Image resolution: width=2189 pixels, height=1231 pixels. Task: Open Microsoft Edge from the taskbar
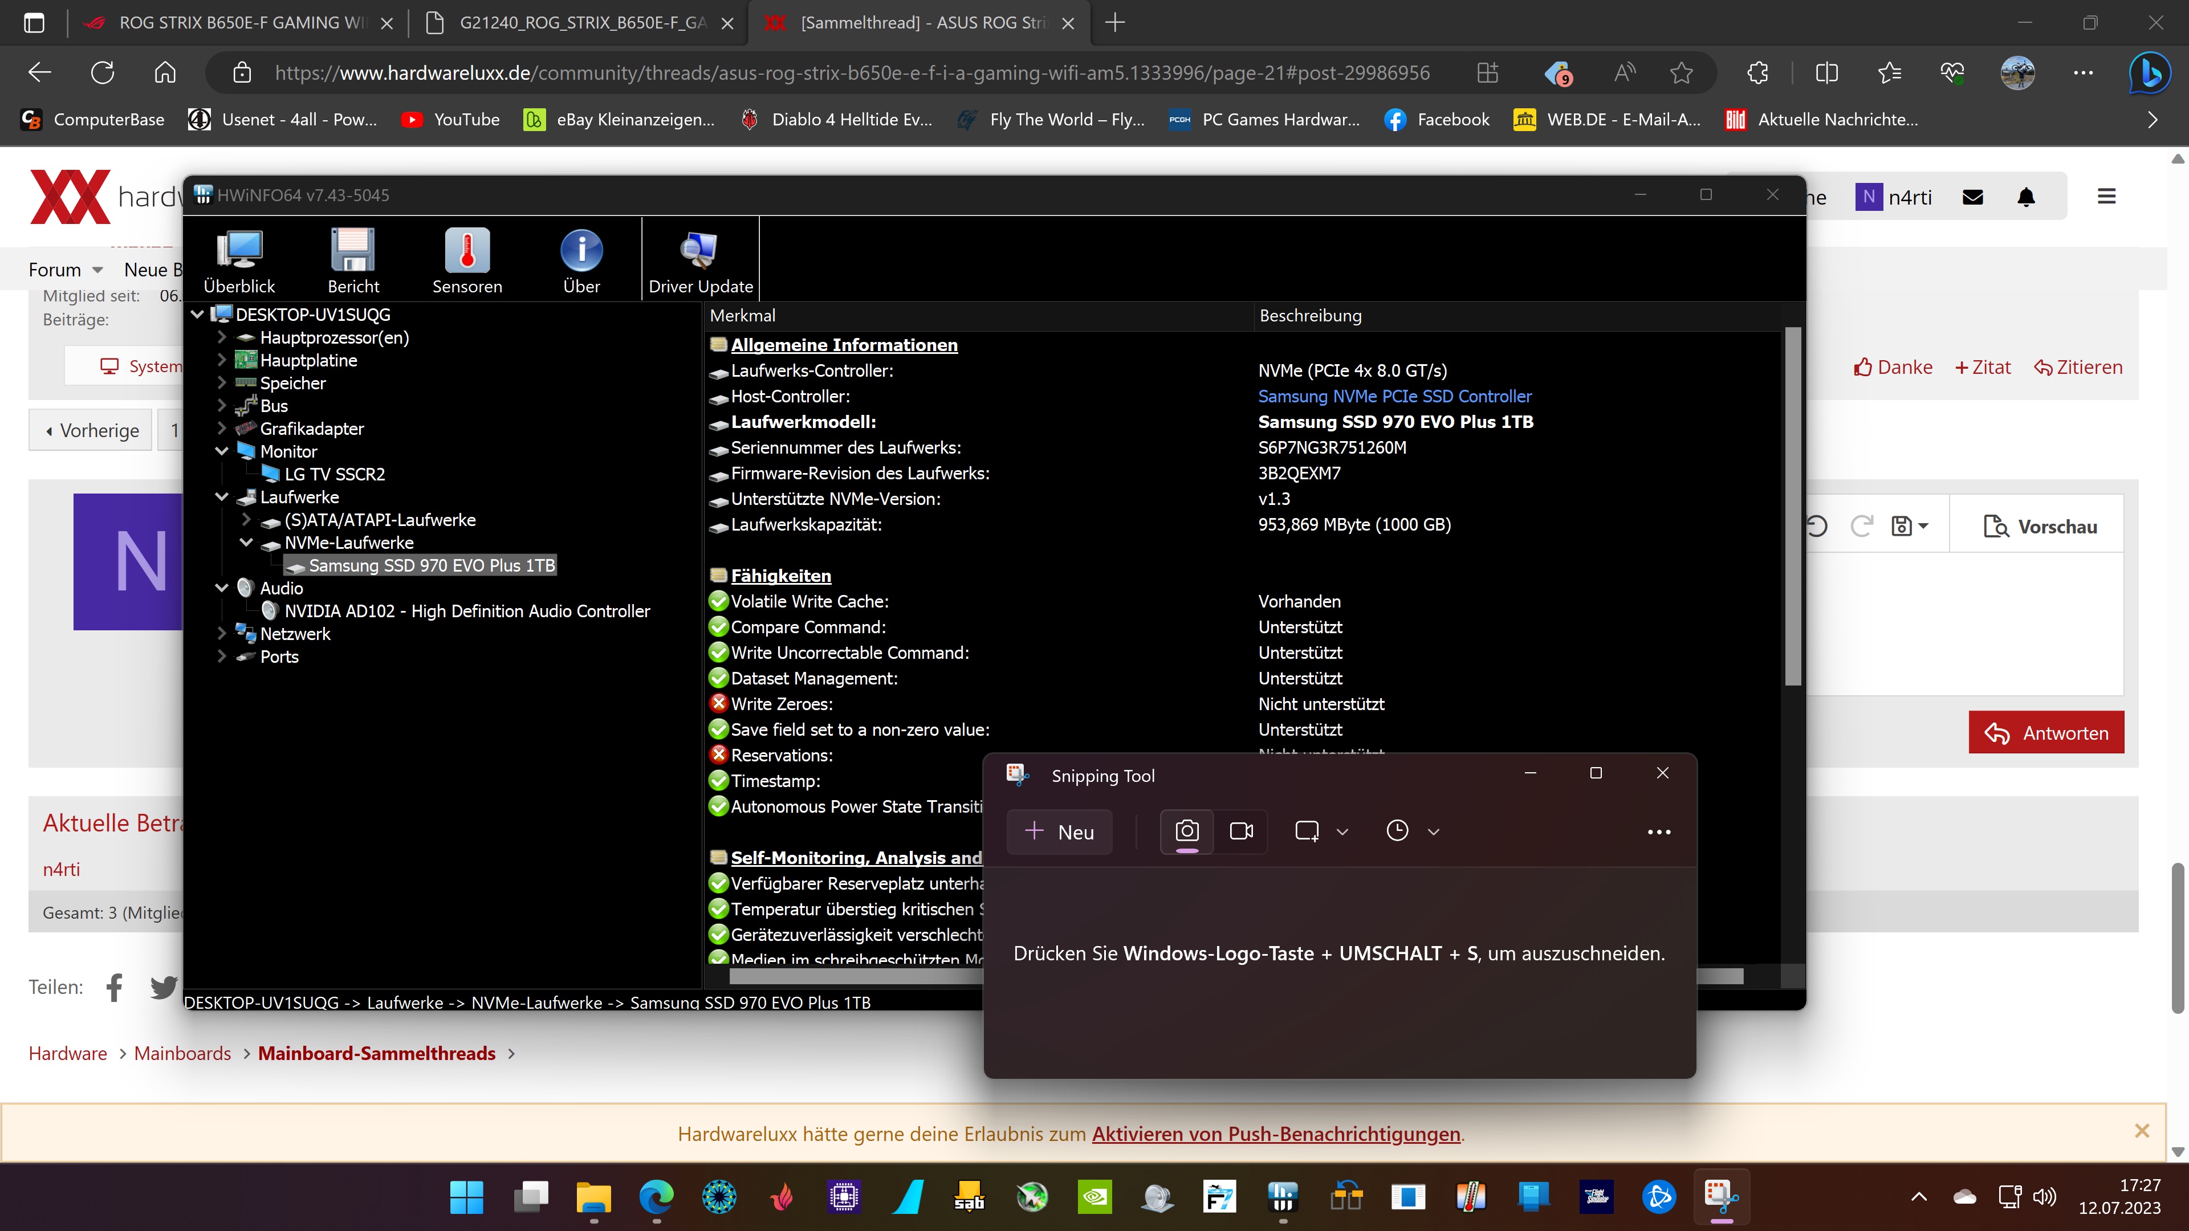[x=656, y=1197]
